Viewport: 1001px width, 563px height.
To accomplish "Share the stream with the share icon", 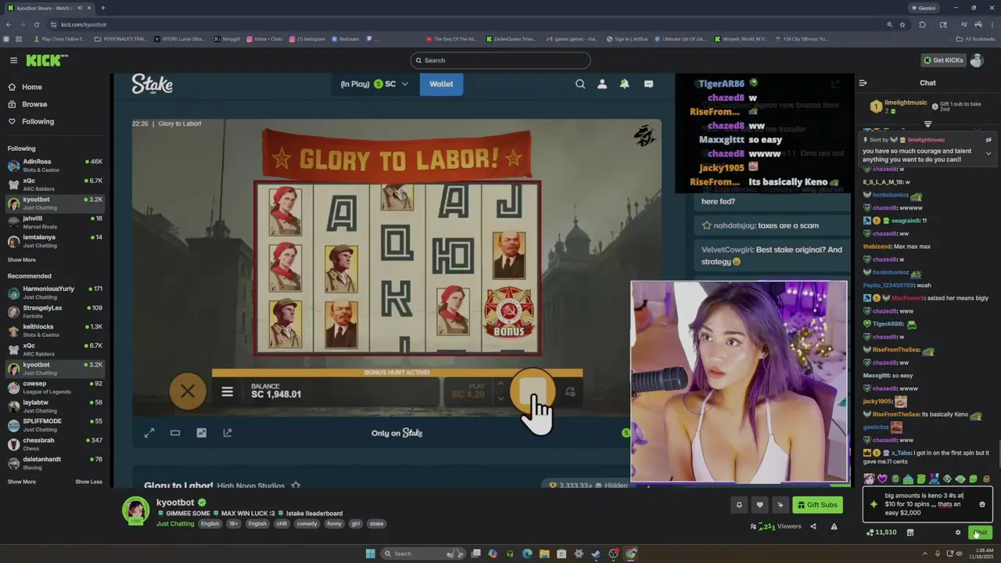I will point(813,526).
